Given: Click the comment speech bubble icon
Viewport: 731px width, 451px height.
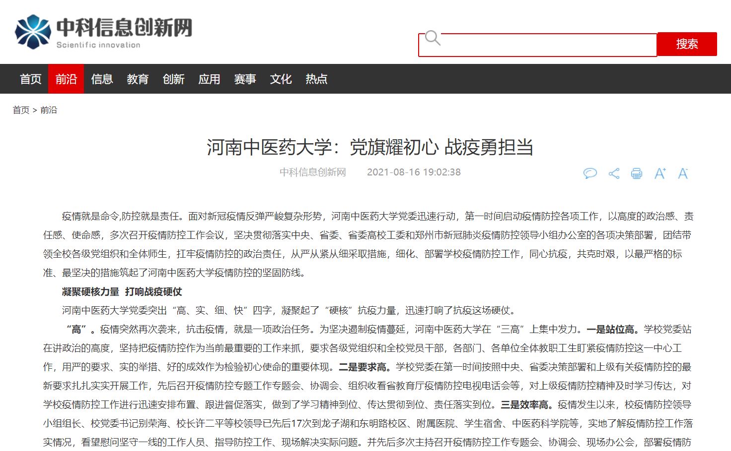Looking at the screenshot, I should click(x=589, y=173).
